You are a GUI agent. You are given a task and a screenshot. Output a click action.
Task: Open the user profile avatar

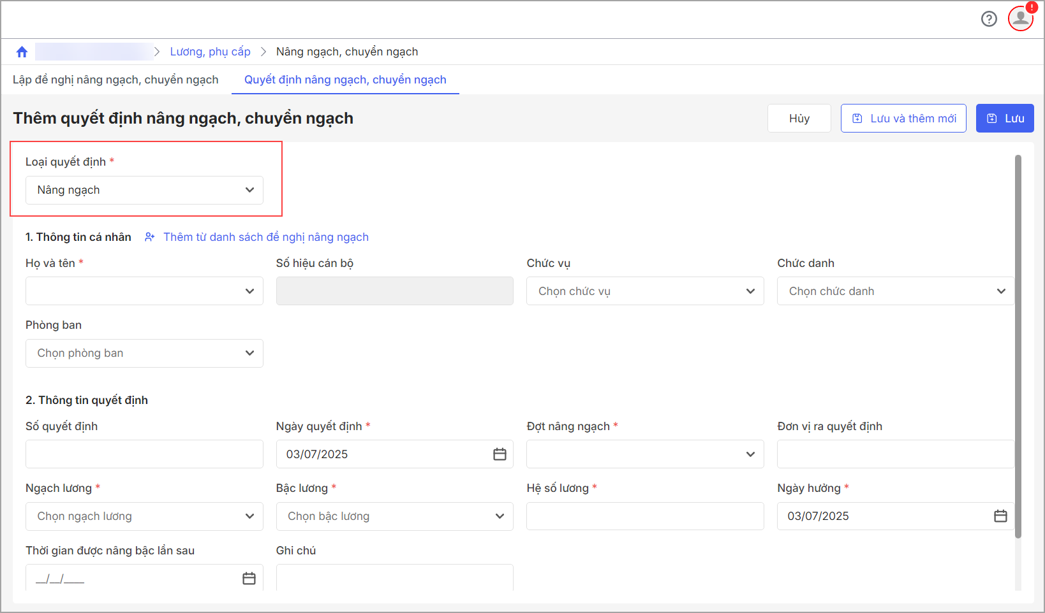pyautogui.click(x=1020, y=18)
